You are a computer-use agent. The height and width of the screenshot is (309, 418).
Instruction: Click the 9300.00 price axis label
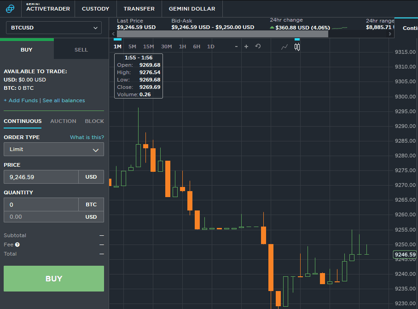point(405,97)
